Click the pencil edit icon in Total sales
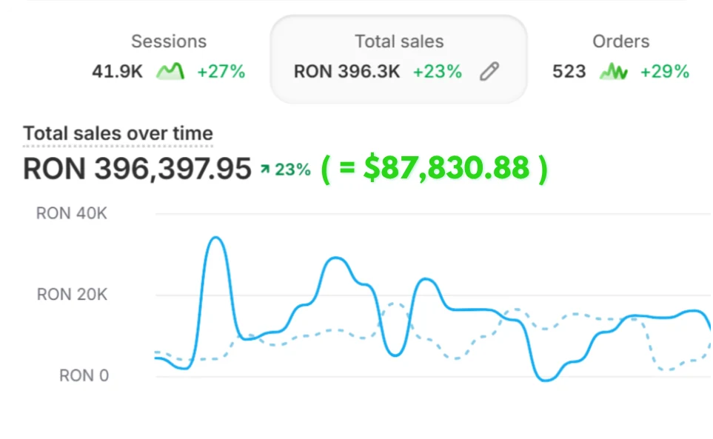This screenshot has width=713, height=439. click(489, 71)
